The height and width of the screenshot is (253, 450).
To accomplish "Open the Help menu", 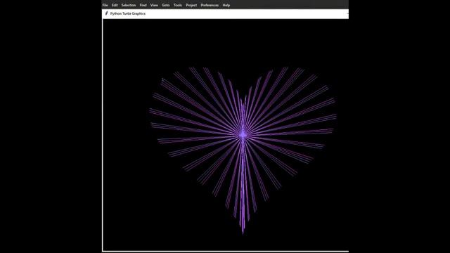I will [x=226, y=5].
